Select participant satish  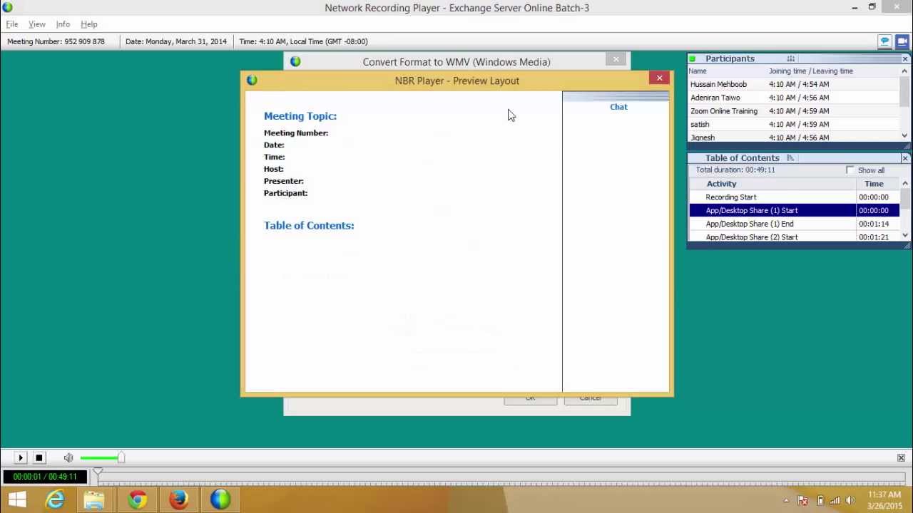pyautogui.click(x=700, y=125)
